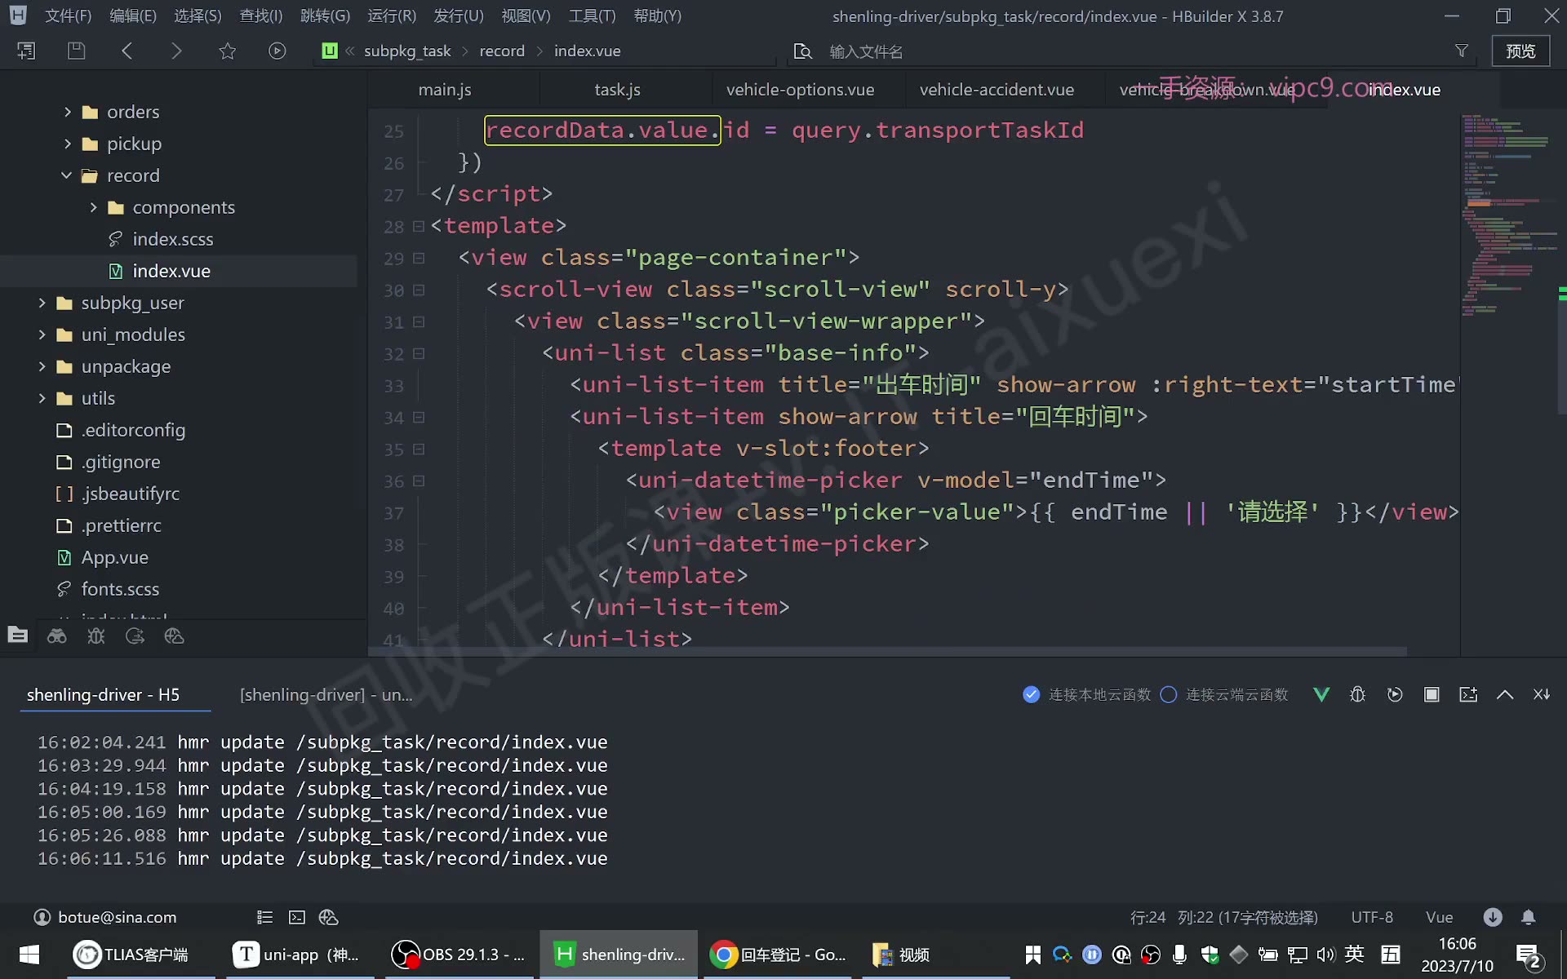Go forward with the right arrow icon
Screen dimensions: 1567x979
176,51
